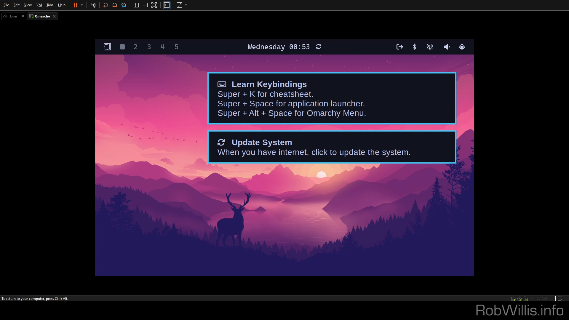Open the VM menu
This screenshot has width=569, height=320.
(x=39, y=5)
